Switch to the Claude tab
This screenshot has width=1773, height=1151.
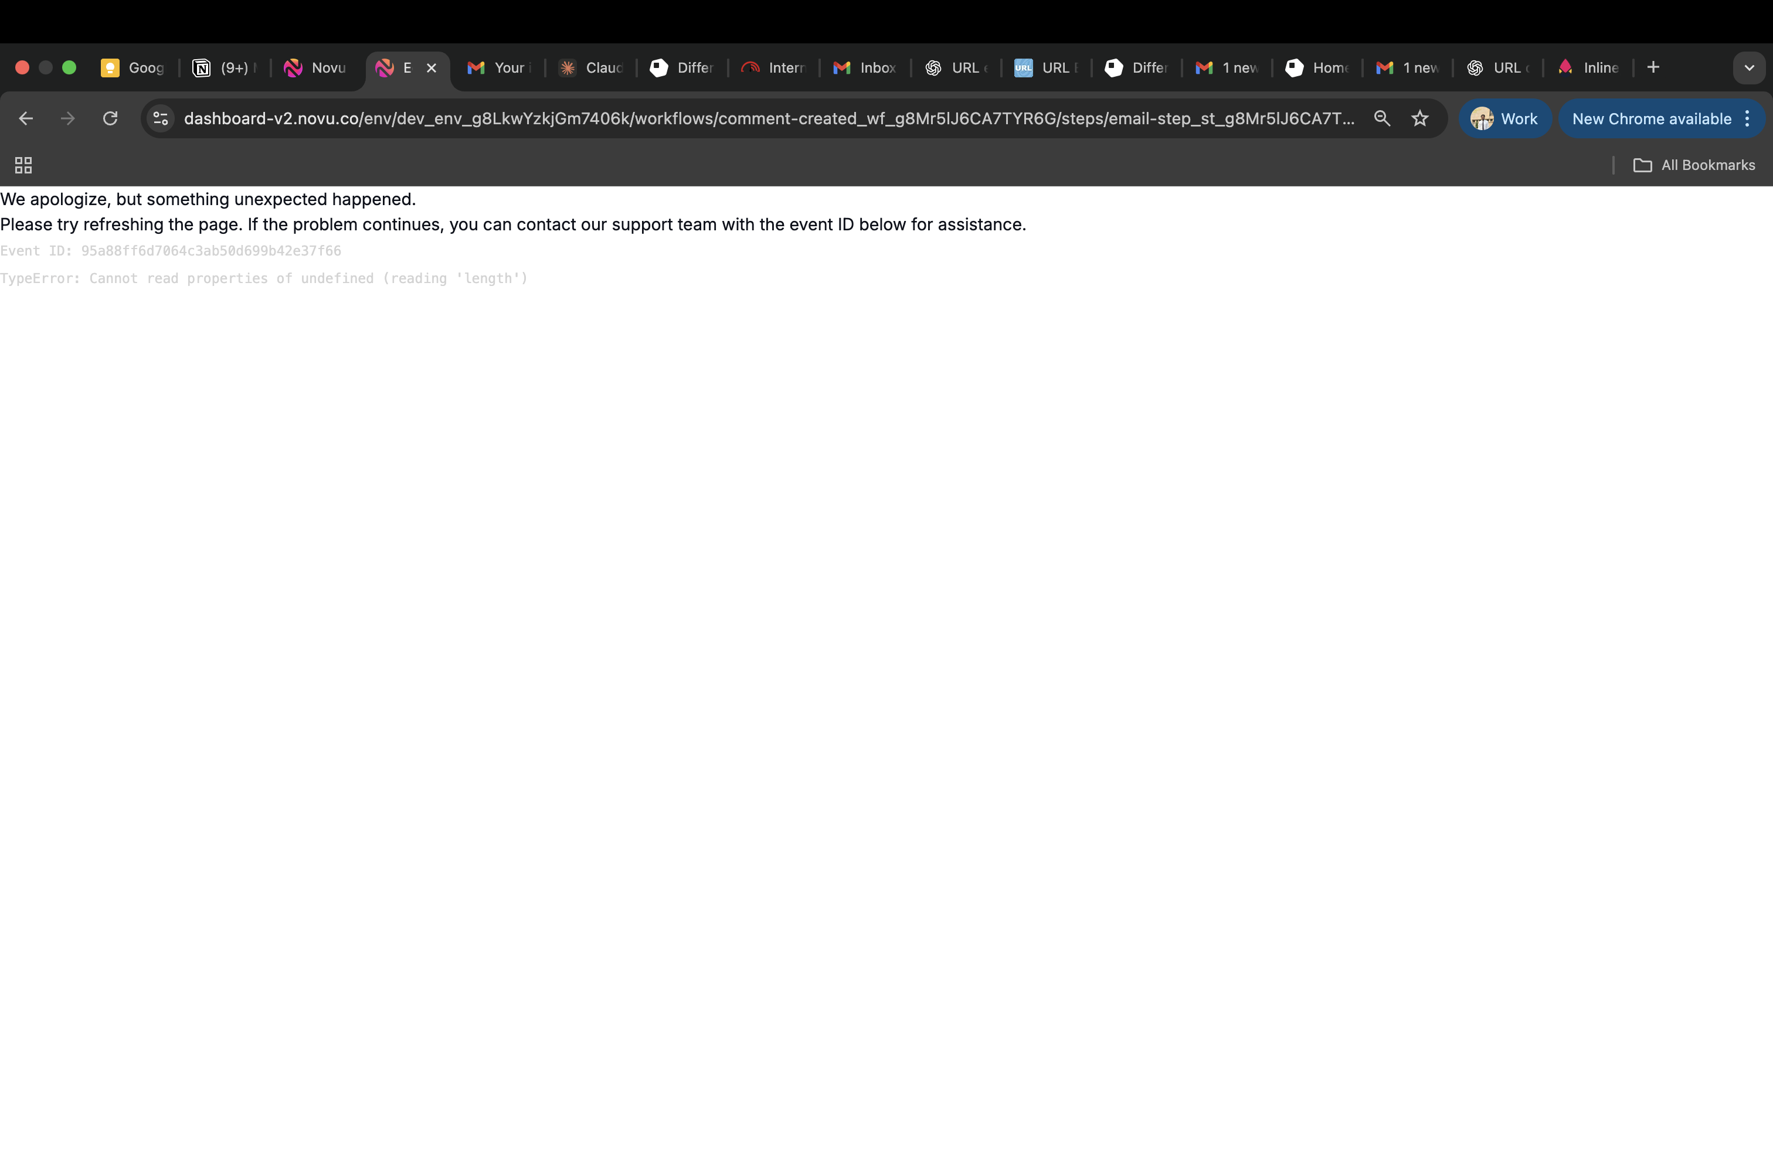[x=592, y=68]
